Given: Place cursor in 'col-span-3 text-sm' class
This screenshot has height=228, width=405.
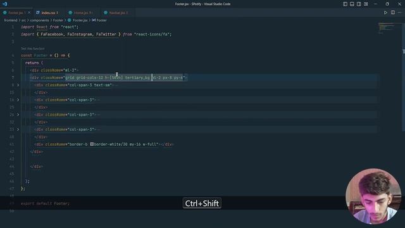Looking at the screenshot, I should (89, 85).
